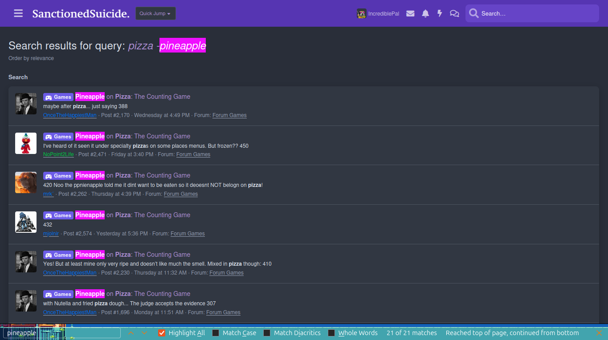Open the NoPoint2Life user profile link
This screenshot has width=608, height=340.
pos(58,154)
